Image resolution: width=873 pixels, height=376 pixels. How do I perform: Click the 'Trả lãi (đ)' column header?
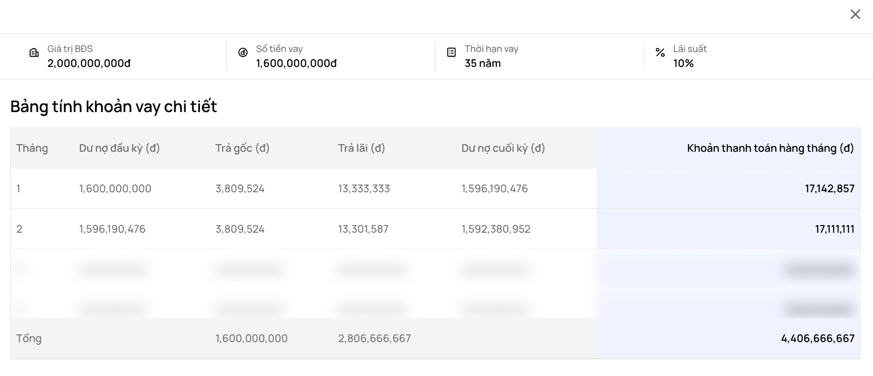361,148
